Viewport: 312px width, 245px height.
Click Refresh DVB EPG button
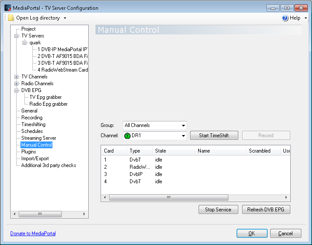pyautogui.click(x=266, y=210)
